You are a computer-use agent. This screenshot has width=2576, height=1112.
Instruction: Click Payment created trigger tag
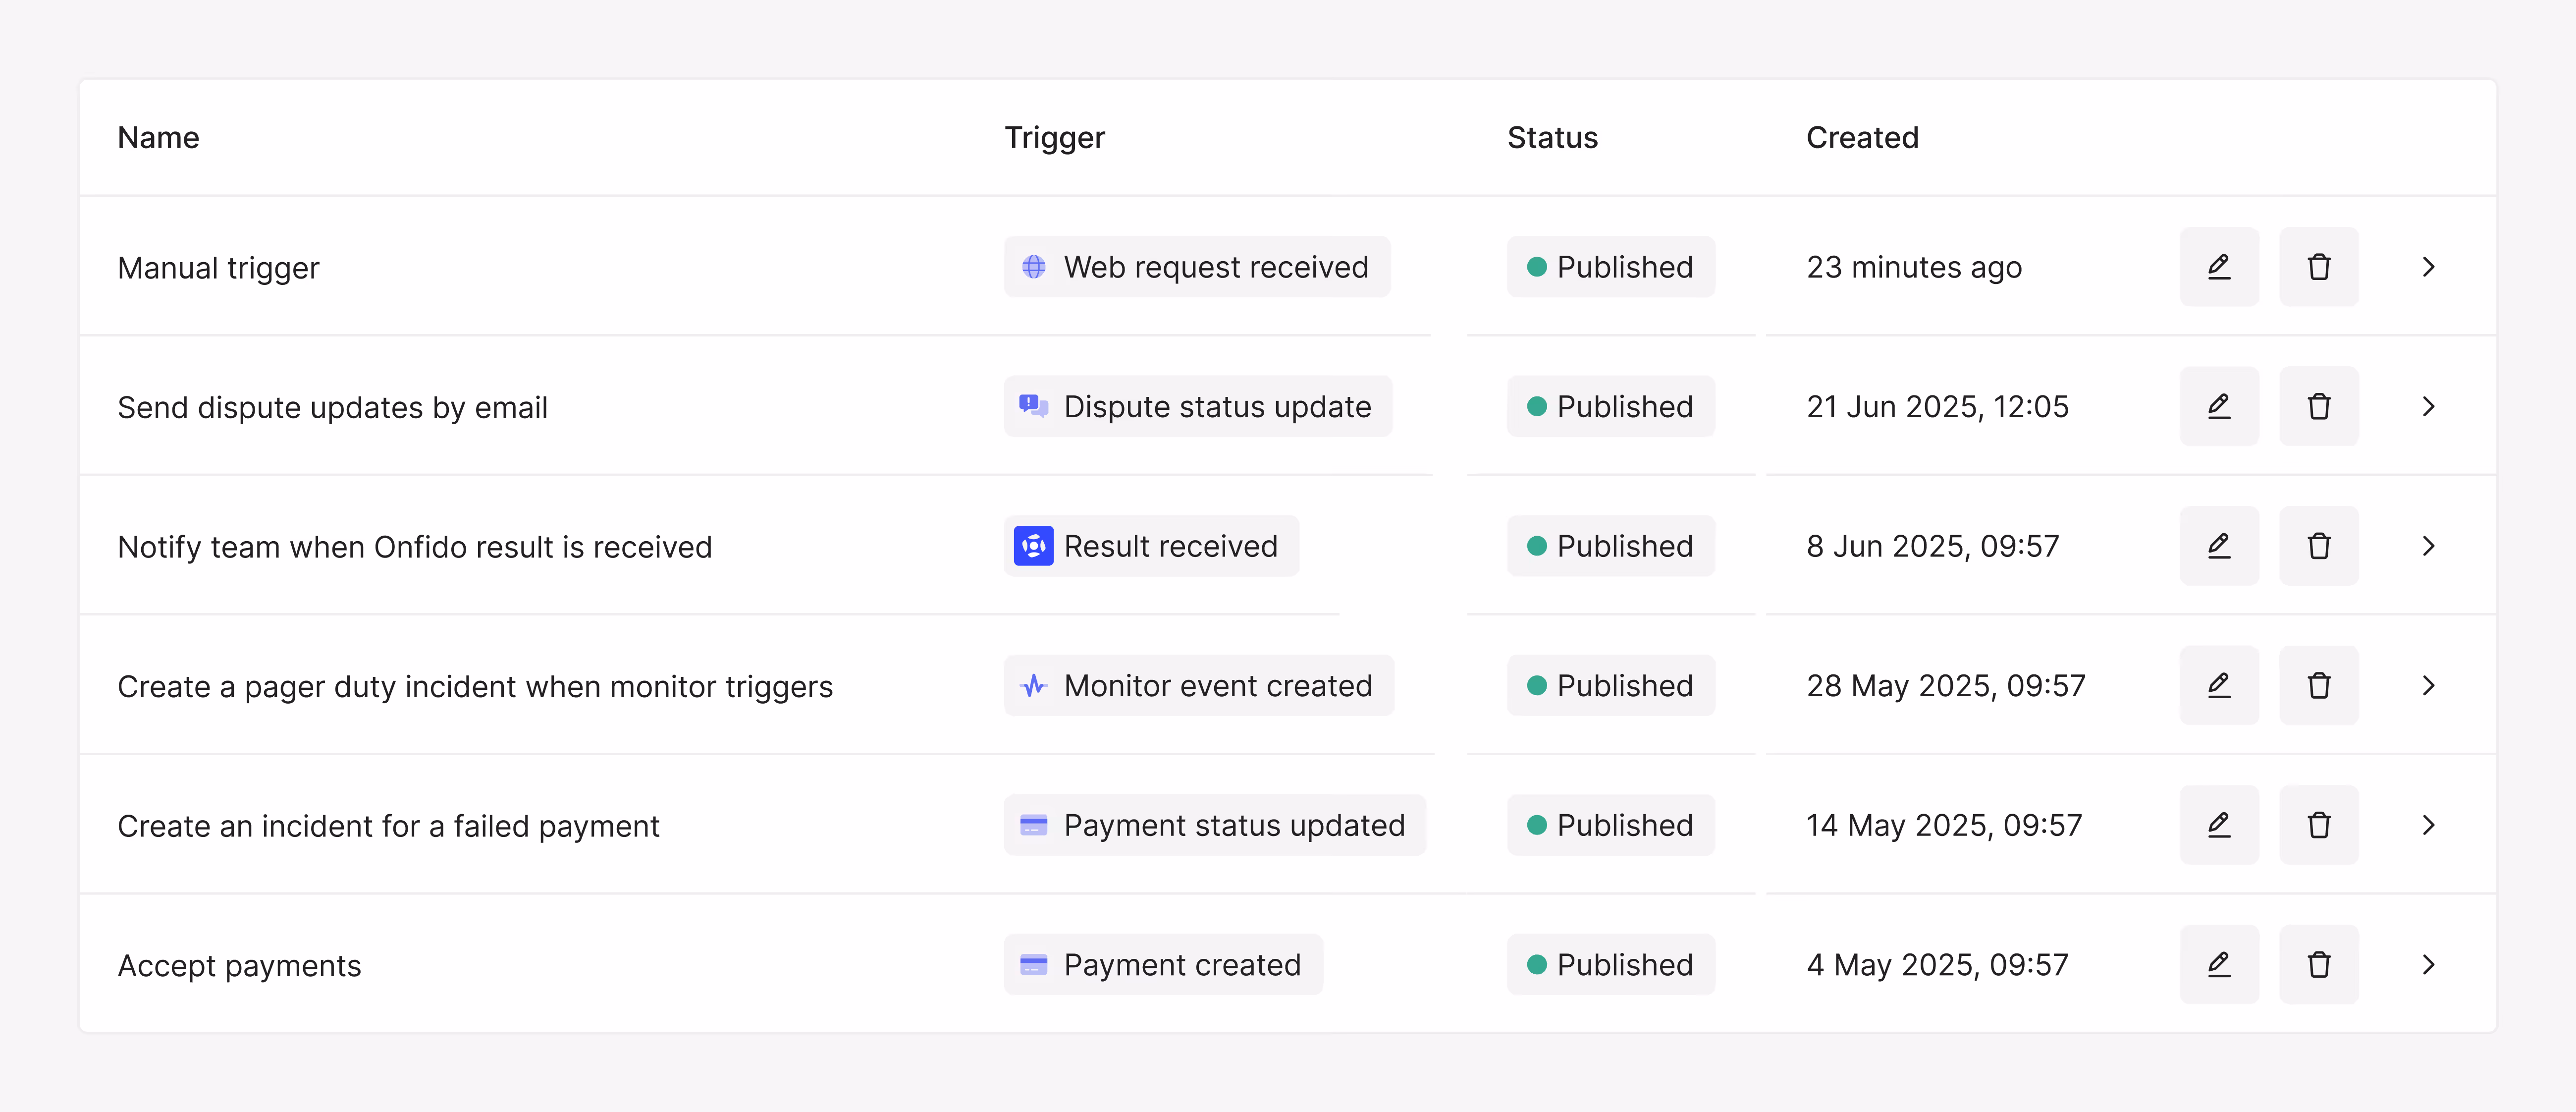tap(1163, 964)
